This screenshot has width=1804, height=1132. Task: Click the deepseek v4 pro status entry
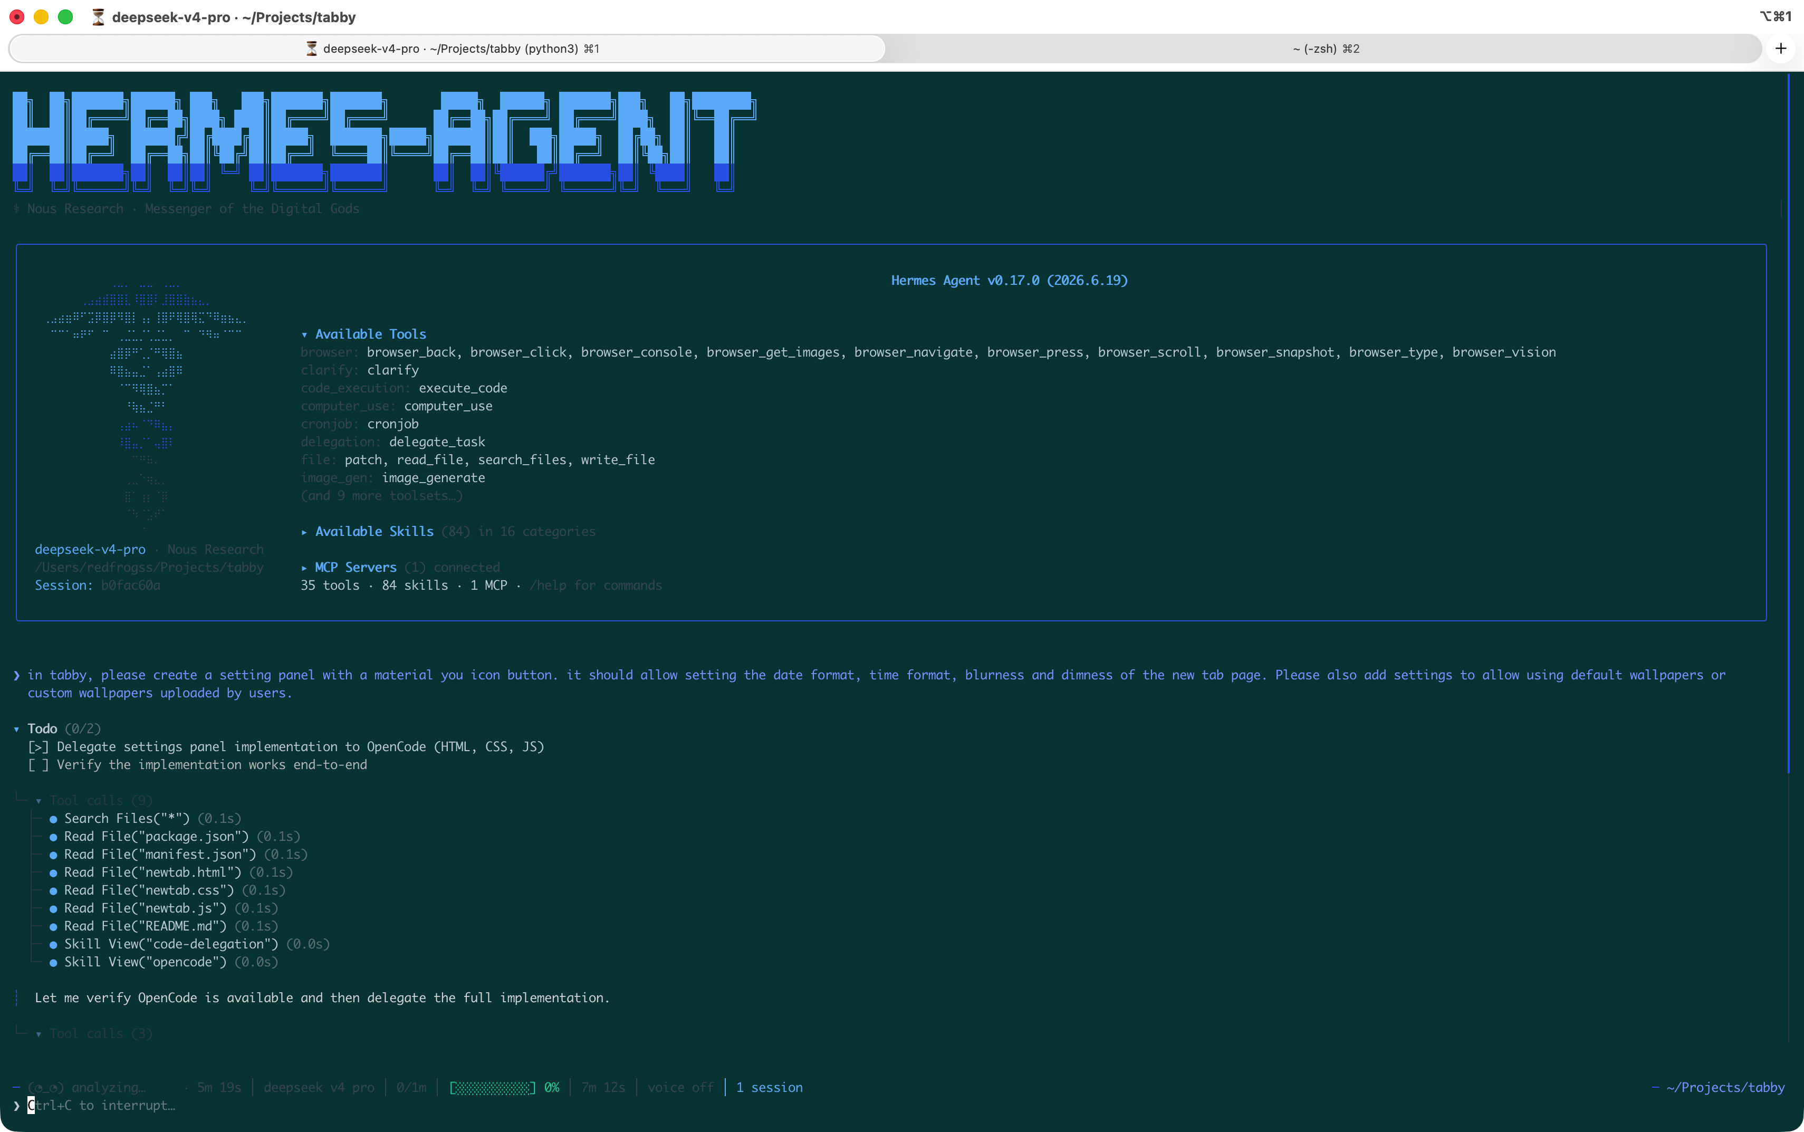point(319,1088)
